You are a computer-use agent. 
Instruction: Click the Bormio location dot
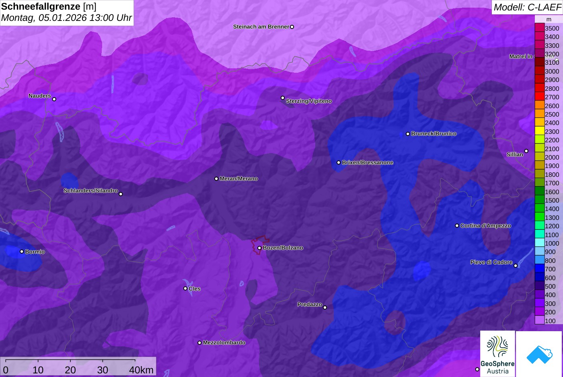click(x=22, y=252)
